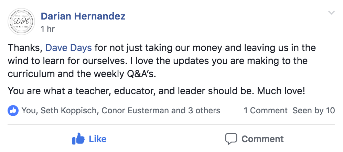Select Seth Koppisch in the likes list
Screen dimensions: 343x152
[68, 111]
